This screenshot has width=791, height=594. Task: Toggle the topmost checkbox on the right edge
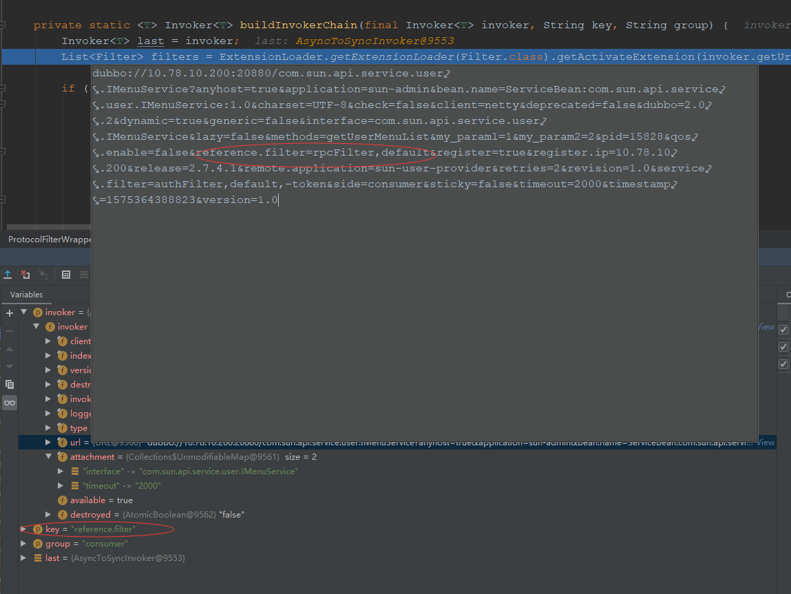pos(783,329)
